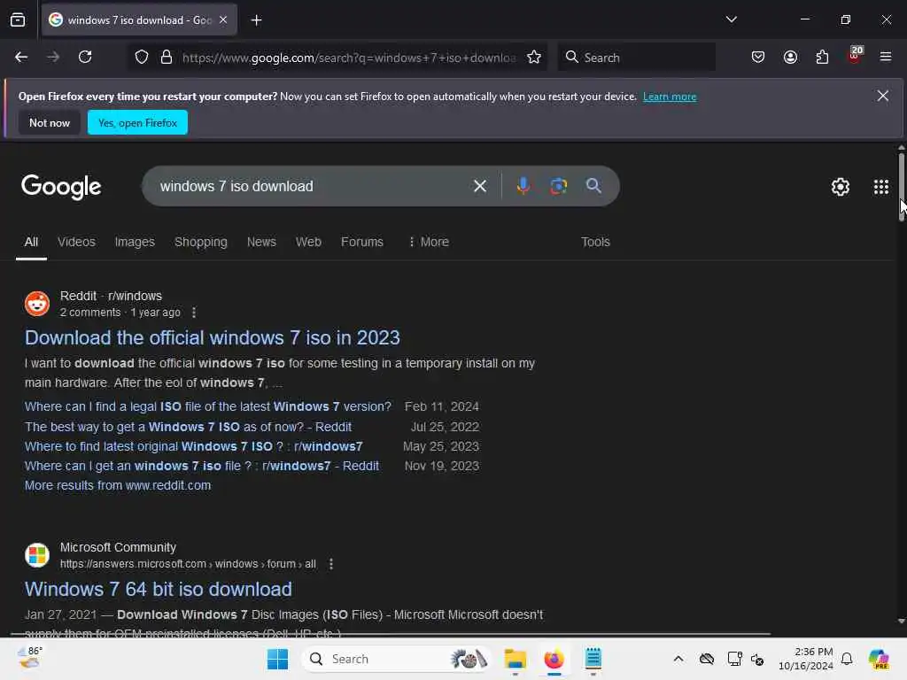
Task: Open File Explorer from taskbar
Action: [x=515, y=659]
